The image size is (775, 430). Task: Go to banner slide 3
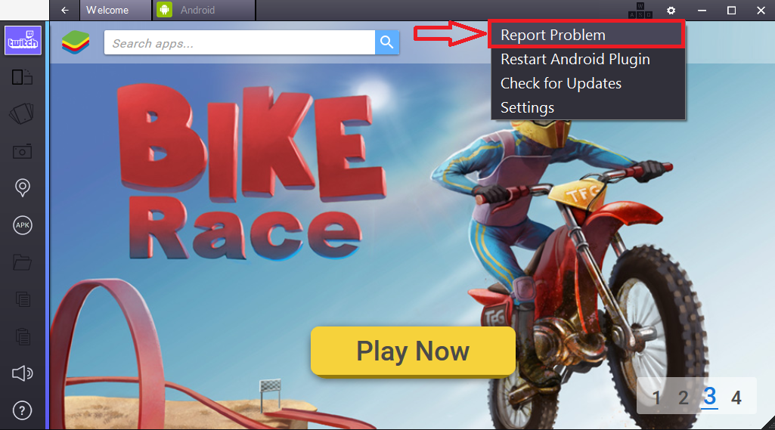tap(710, 397)
